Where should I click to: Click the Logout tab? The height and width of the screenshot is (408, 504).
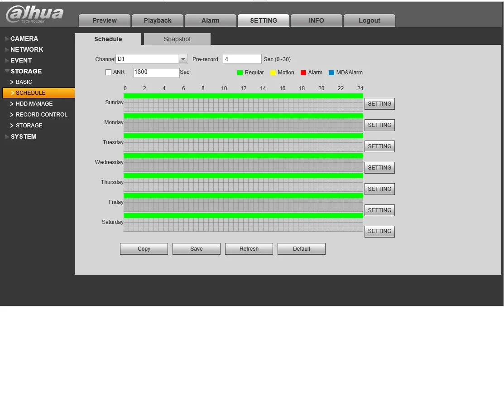[x=370, y=20]
